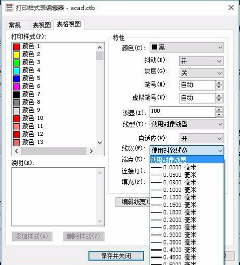The image size is (240, 265).
Task: Pick 颜色 6 magenta entry
Action: pyautogui.click(x=54, y=86)
